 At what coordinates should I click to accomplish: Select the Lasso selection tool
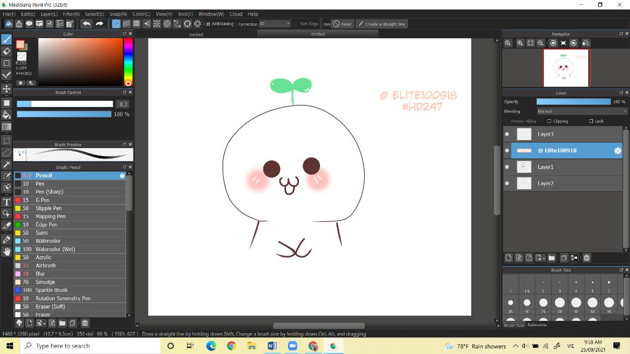[x=6, y=152]
